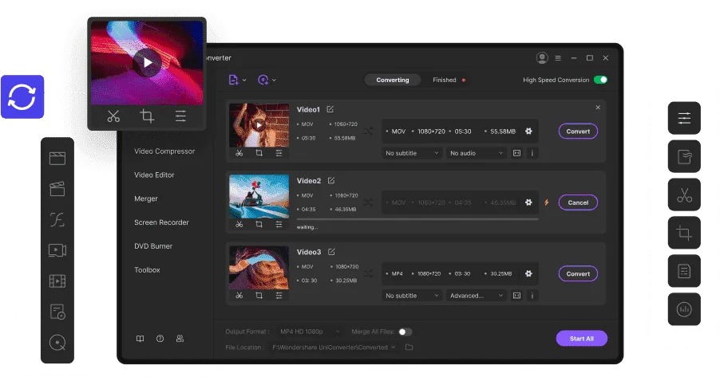Crop Video1 using crop icon
720x377 pixels.
(x=259, y=153)
